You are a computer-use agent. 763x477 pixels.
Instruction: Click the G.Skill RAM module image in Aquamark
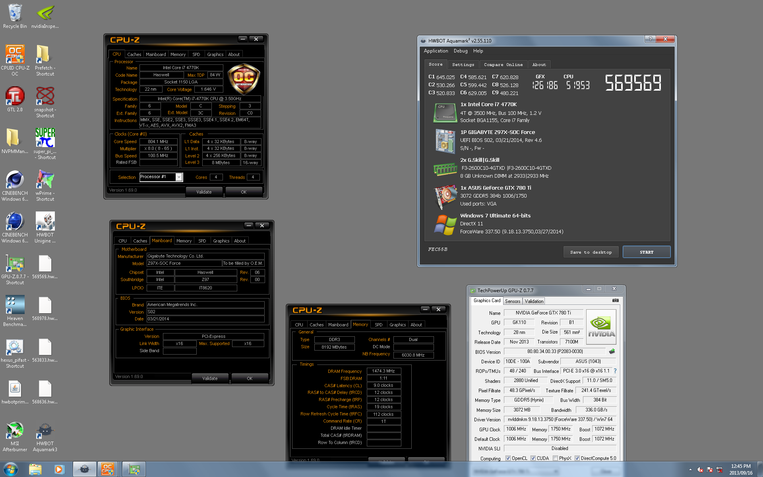445,169
